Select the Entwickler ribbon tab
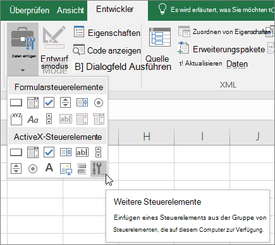 point(115,9)
